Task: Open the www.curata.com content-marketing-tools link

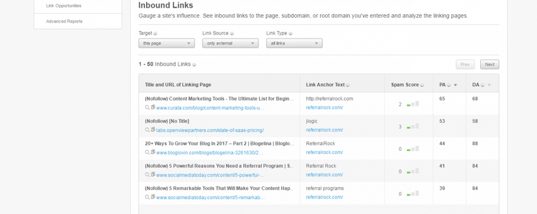Action: pyautogui.click(x=210, y=108)
